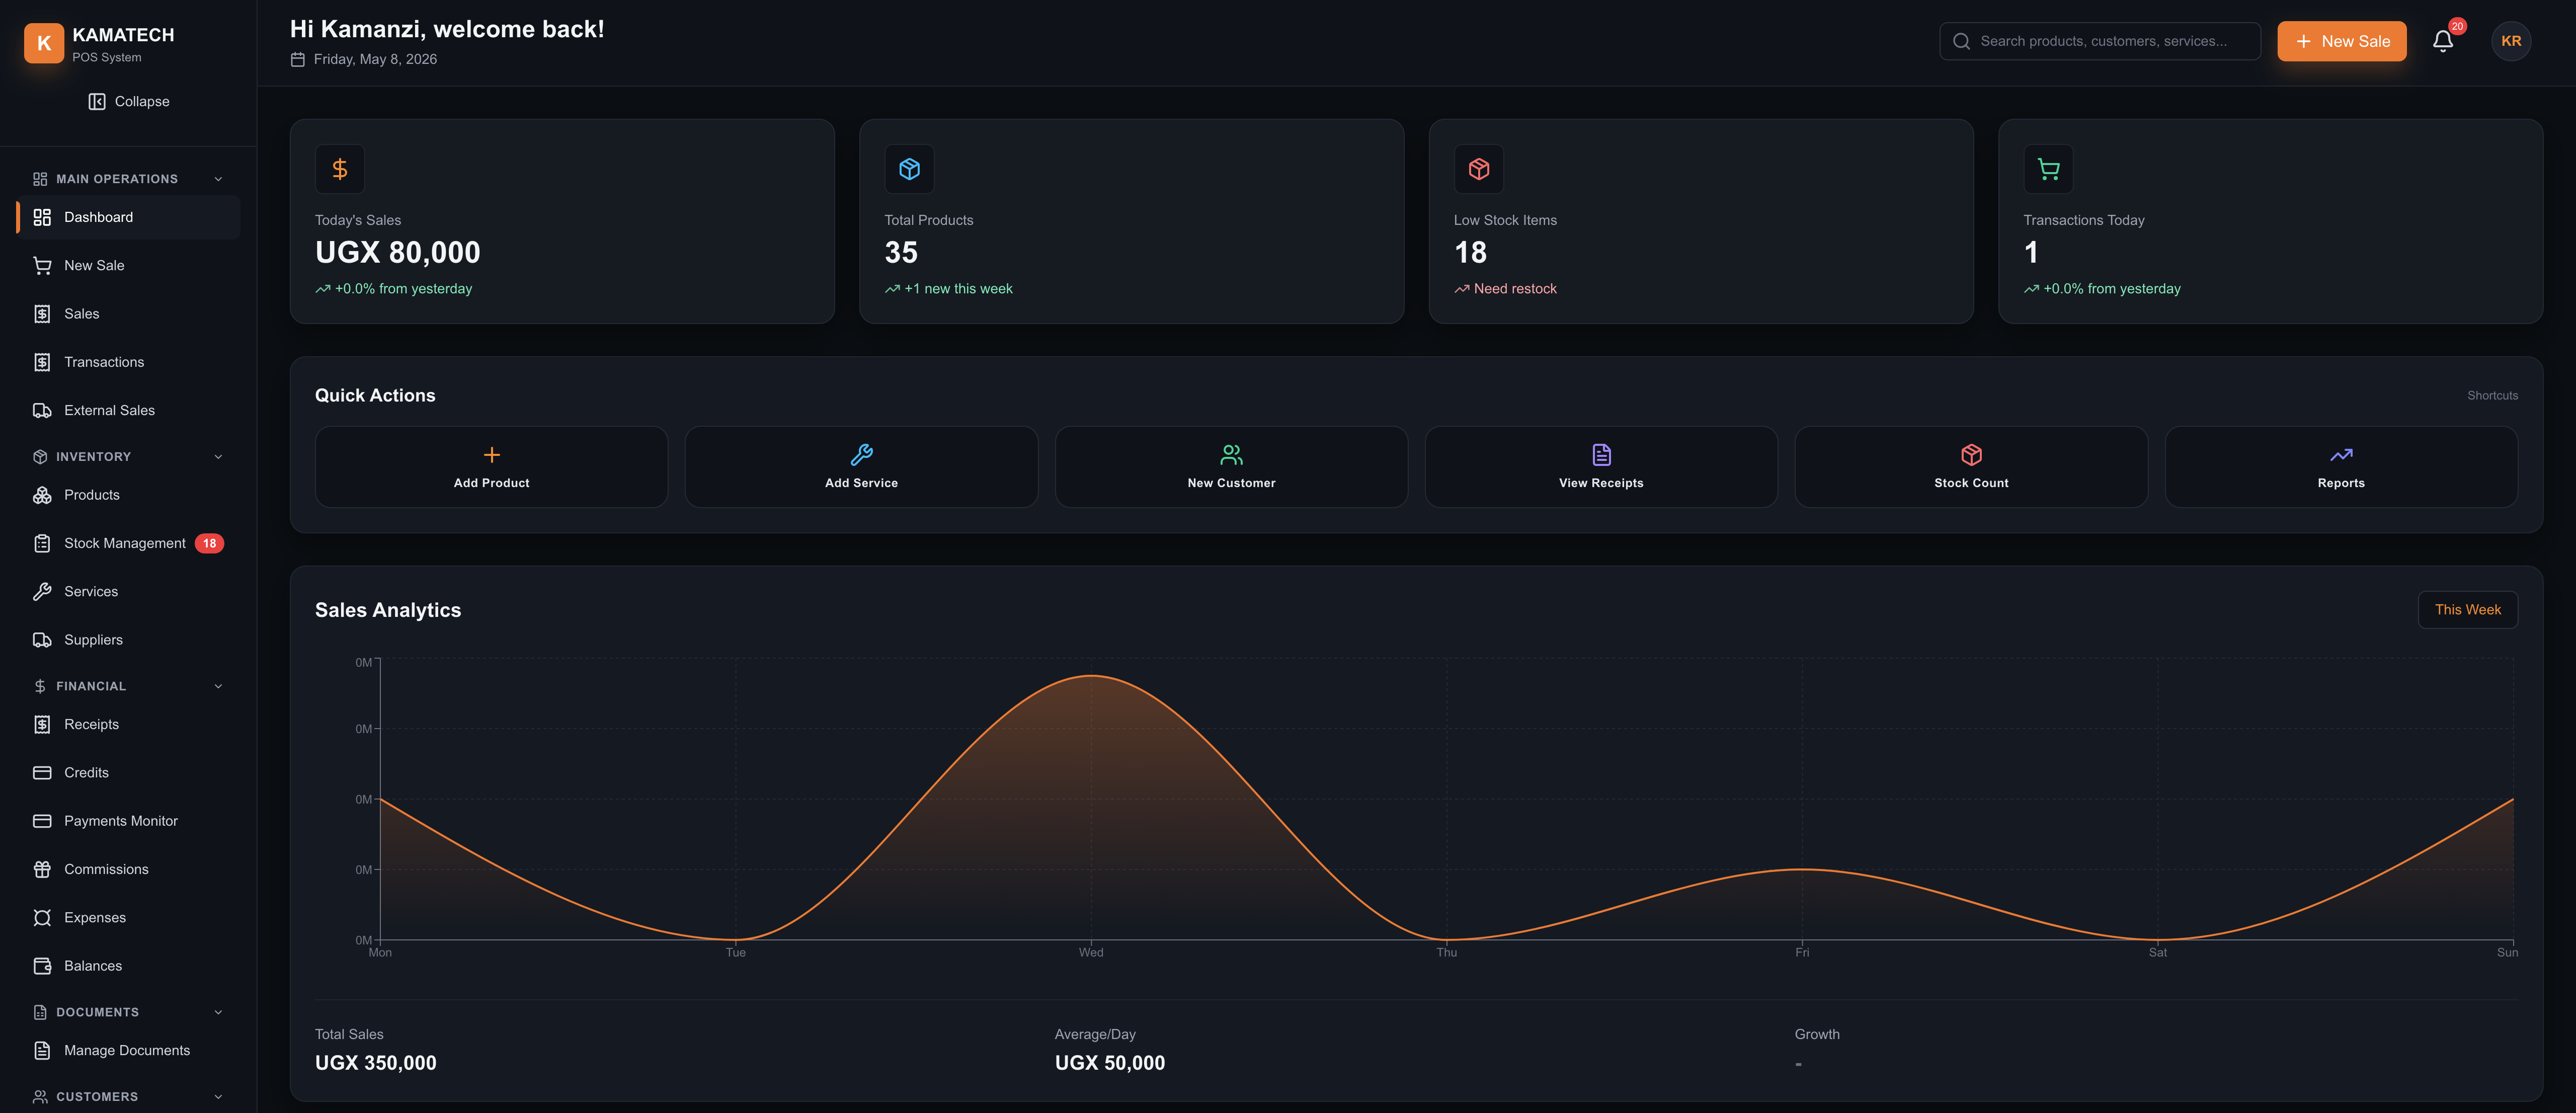Click the Add Service quick action

[861, 467]
